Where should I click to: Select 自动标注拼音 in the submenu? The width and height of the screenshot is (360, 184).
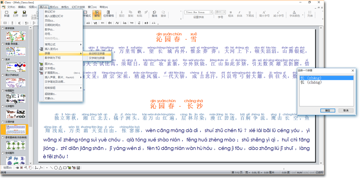pos(97,54)
